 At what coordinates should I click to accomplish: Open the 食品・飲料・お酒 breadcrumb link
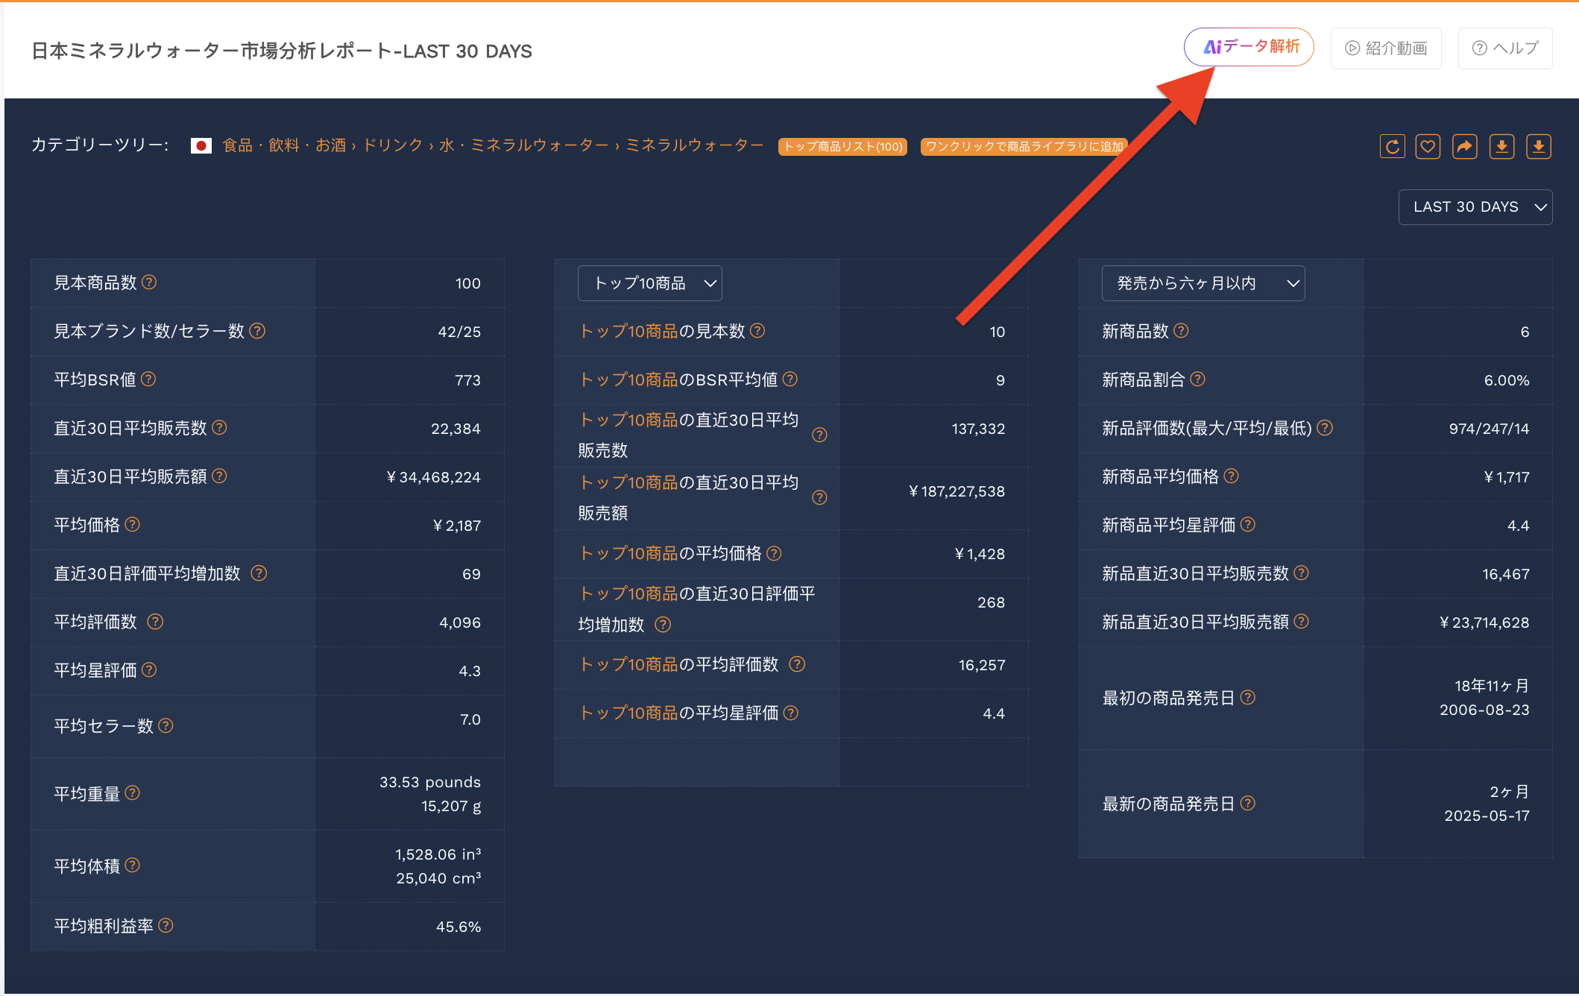284,145
